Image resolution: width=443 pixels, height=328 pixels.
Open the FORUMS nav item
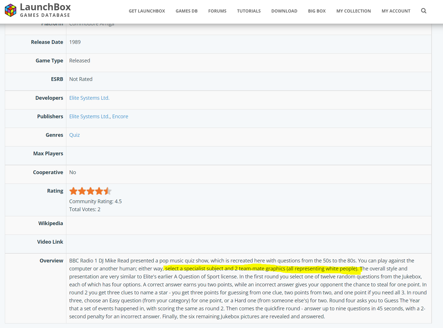[x=217, y=11]
